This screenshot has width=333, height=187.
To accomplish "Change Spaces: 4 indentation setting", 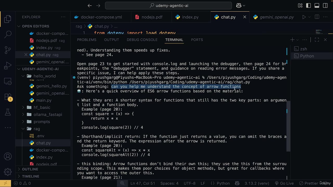I will [169, 183].
